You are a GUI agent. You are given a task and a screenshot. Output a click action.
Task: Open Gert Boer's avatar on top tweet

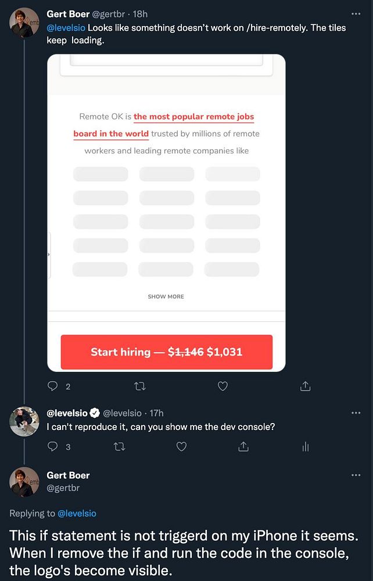point(24,23)
